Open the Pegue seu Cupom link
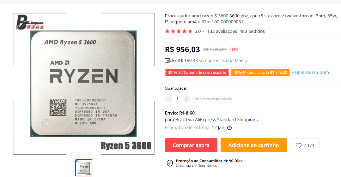Screen dimensions: 341x177 point(310,72)
